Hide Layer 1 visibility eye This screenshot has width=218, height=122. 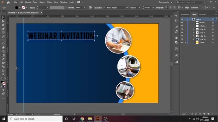(182, 19)
